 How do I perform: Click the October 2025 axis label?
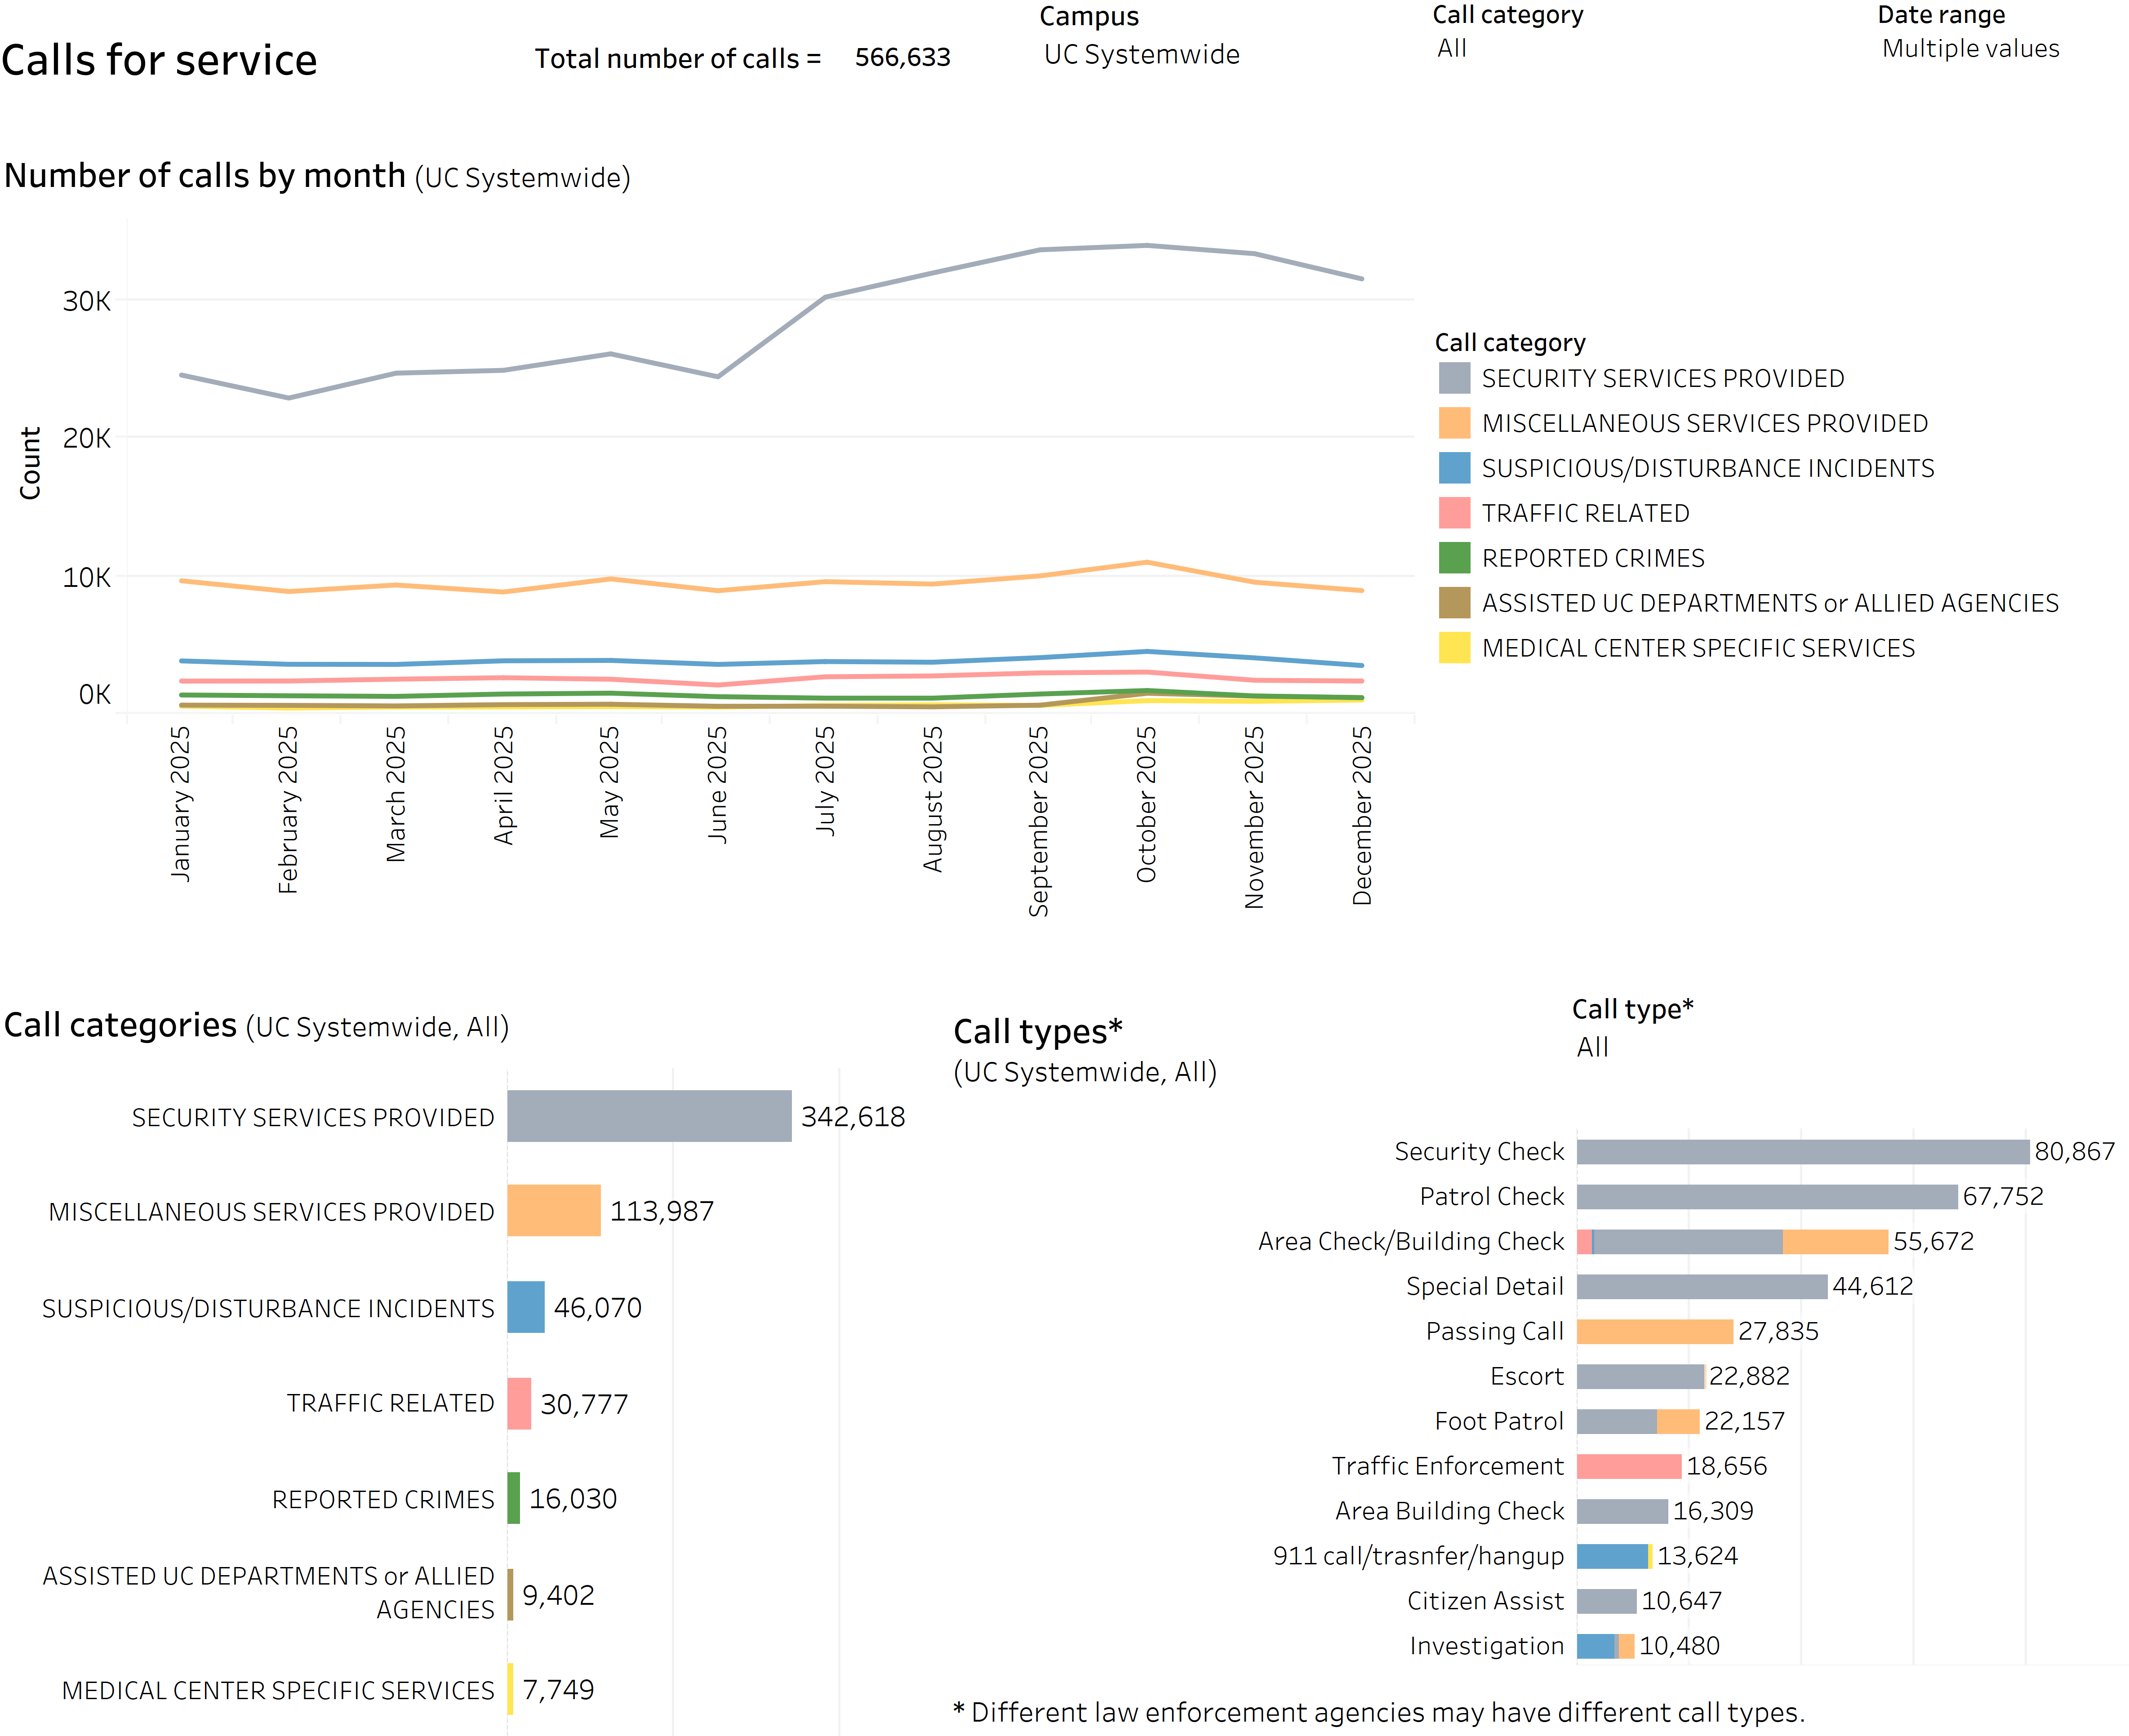(1146, 804)
